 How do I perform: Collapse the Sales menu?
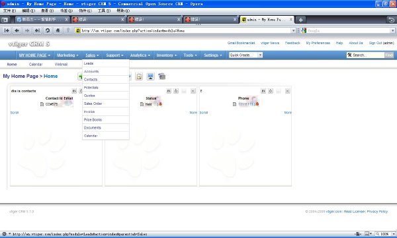point(92,55)
